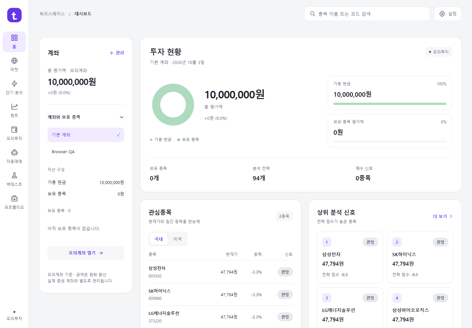The height and width of the screenshot is (328, 472).
Task: Click the 모의투자 badge in 투자 현황
Action: pos(439,52)
